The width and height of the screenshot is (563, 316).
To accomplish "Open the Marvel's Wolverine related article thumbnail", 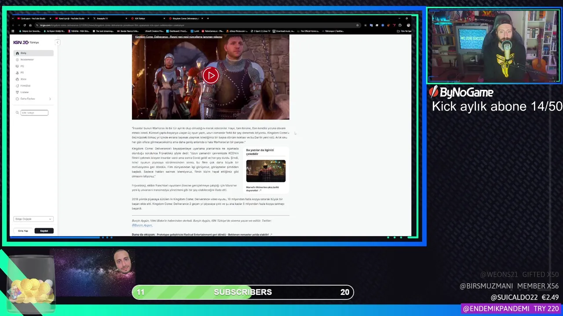I will click(x=266, y=171).
